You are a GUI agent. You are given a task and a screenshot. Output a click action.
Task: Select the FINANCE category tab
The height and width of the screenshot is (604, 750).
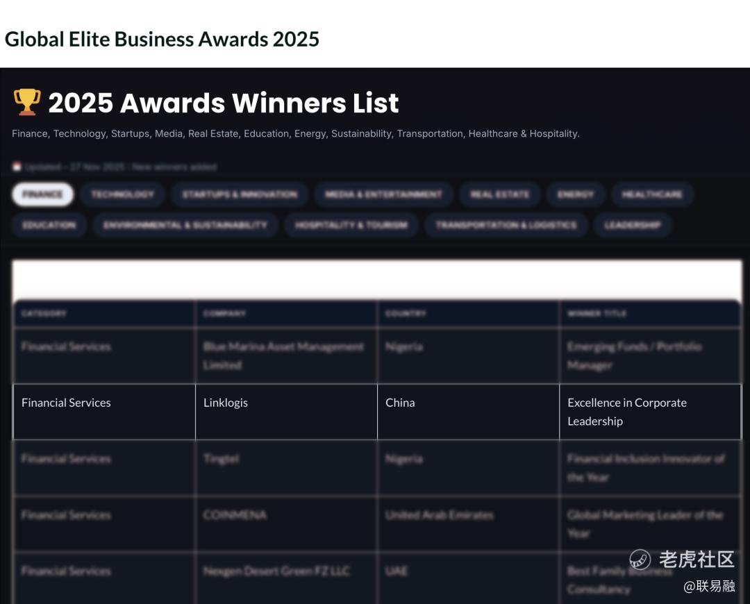(42, 194)
